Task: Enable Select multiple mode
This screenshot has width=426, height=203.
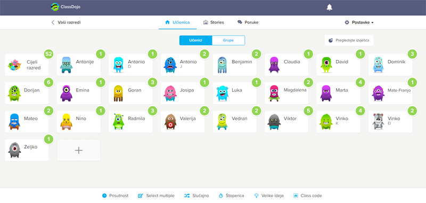Action: pyautogui.click(x=156, y=196)
